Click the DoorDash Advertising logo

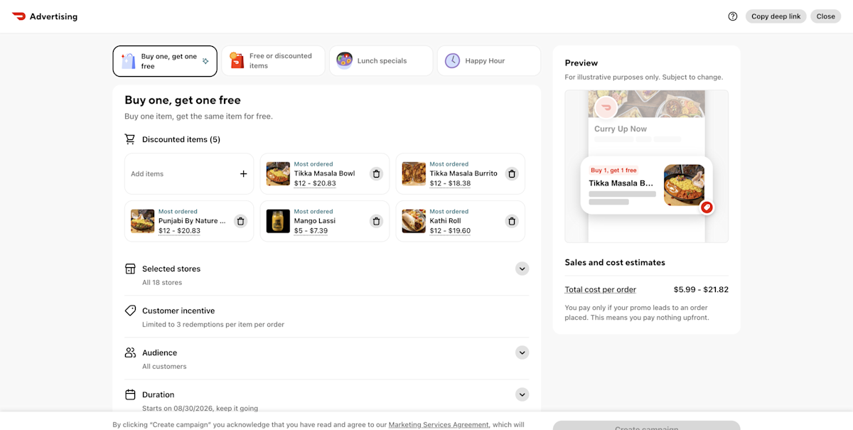45,16
